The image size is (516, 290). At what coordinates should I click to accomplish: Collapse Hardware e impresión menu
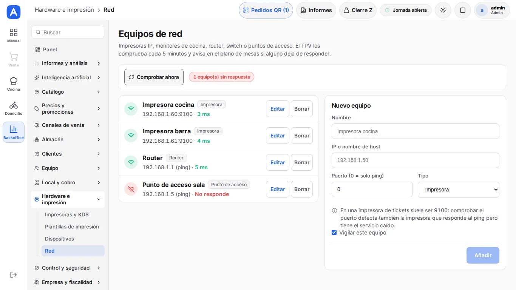click(68, 199)
